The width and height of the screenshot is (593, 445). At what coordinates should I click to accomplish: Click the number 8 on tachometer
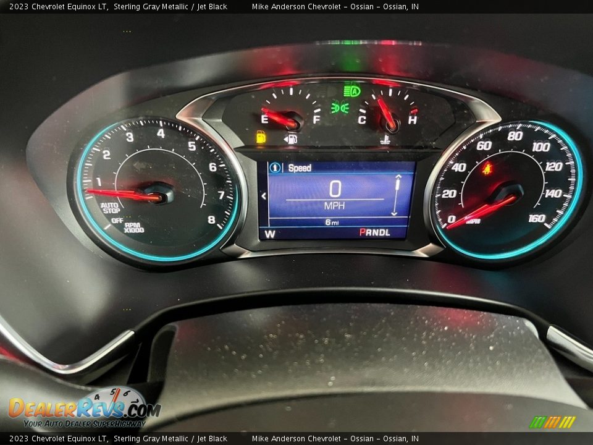point(211,219)
